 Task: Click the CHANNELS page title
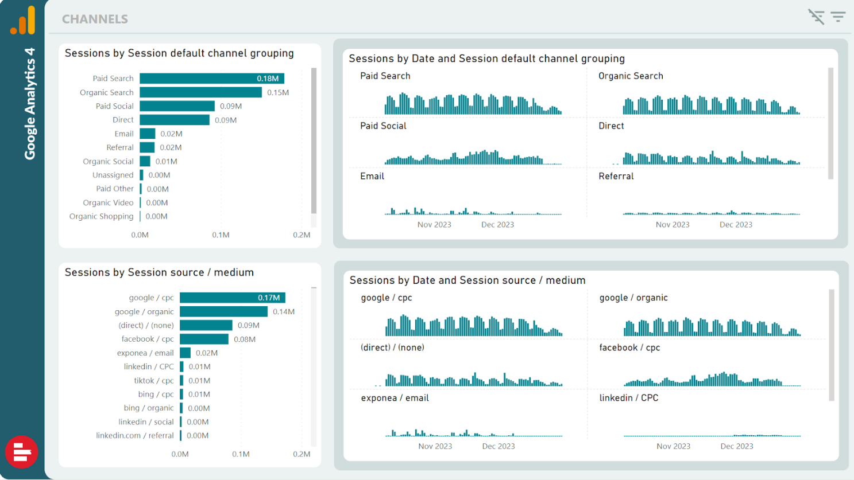pyautogui.click(x=95, y=19)
